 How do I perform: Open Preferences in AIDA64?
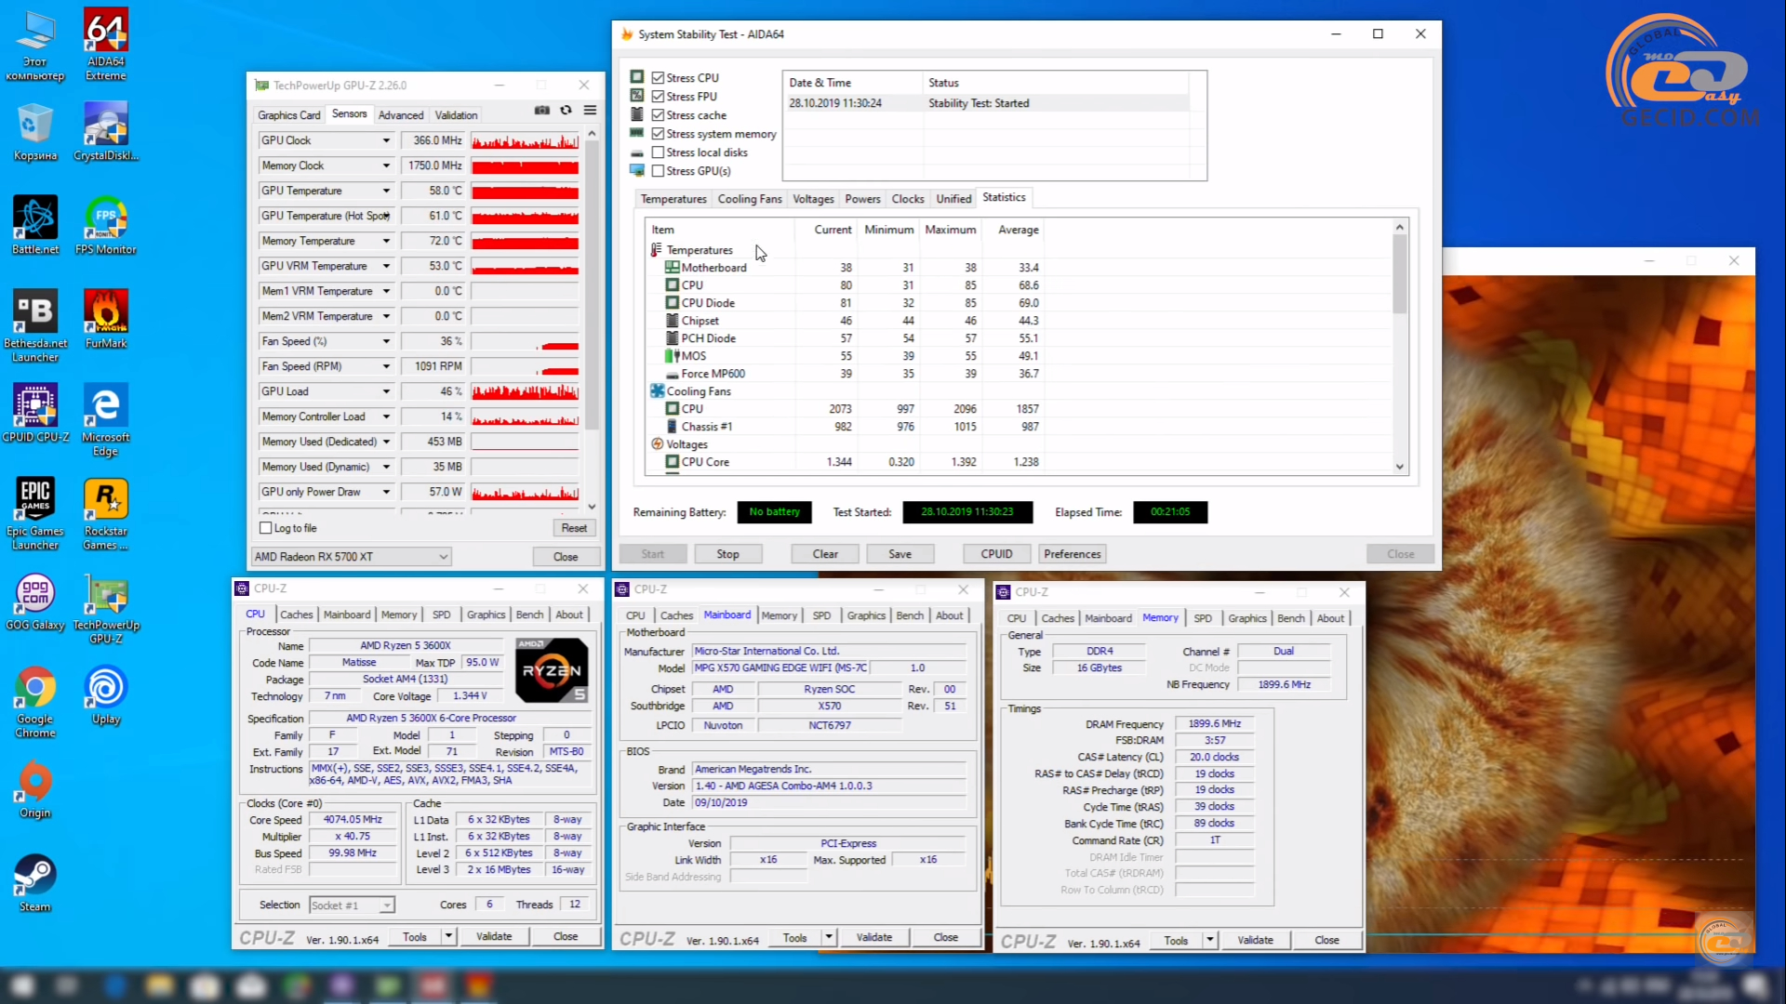click(x=1072, y=554)
